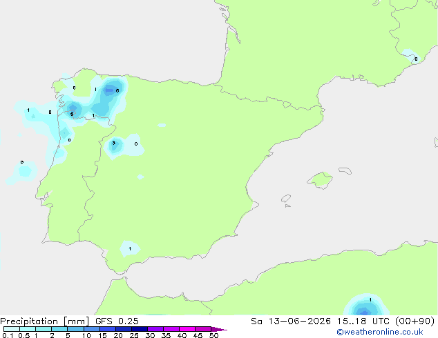Select legend swatch between 1 and 2

click(x=44, y=329)
